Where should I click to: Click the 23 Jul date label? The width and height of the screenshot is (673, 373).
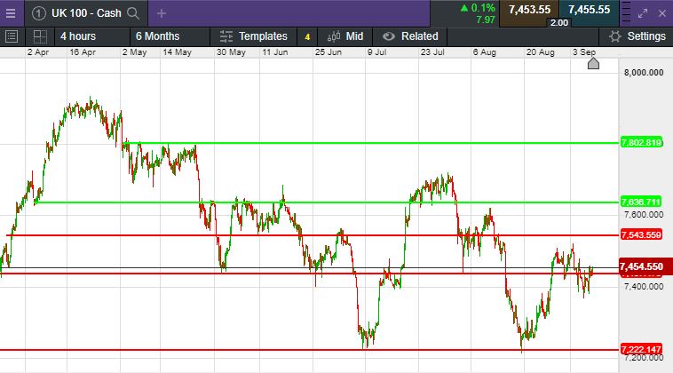(x=432, y=52)
